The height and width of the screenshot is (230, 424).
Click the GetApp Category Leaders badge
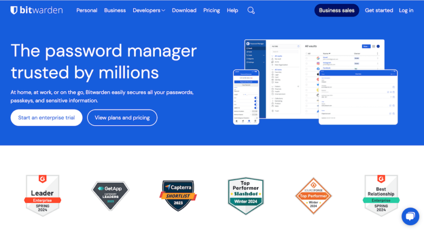[x=110, y=196]
